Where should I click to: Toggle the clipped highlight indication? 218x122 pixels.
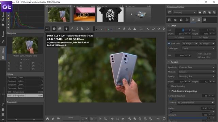point(135,29)
